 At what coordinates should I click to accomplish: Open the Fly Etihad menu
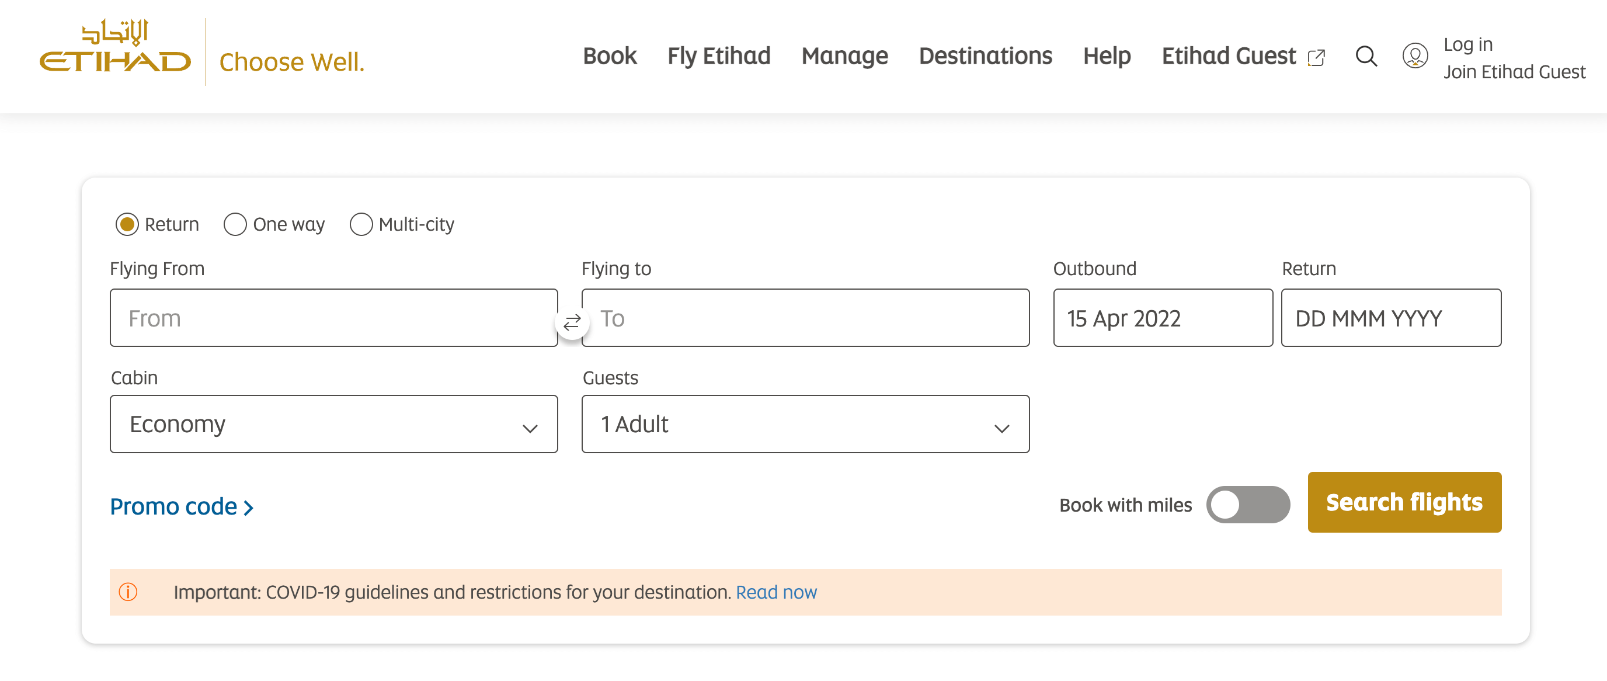pyautogui.click(x=719, y=56)
